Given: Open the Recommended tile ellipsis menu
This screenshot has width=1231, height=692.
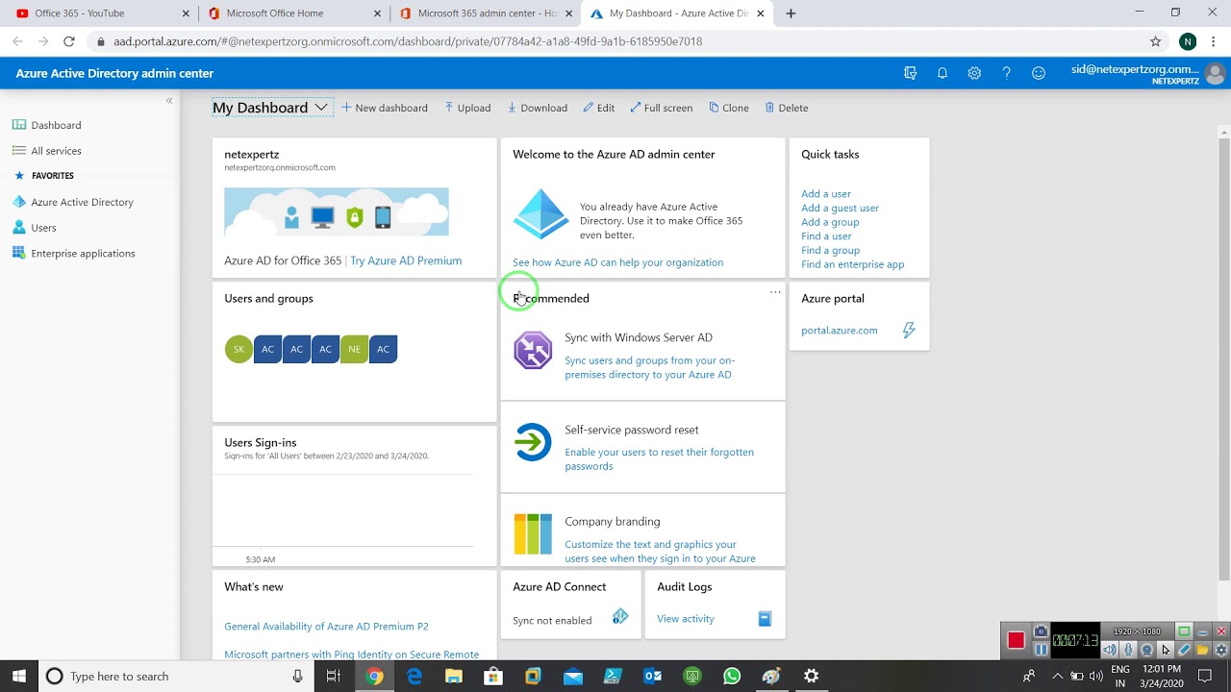Looking at the screenshot, I should pyautogui.click(x=775, y=292).
